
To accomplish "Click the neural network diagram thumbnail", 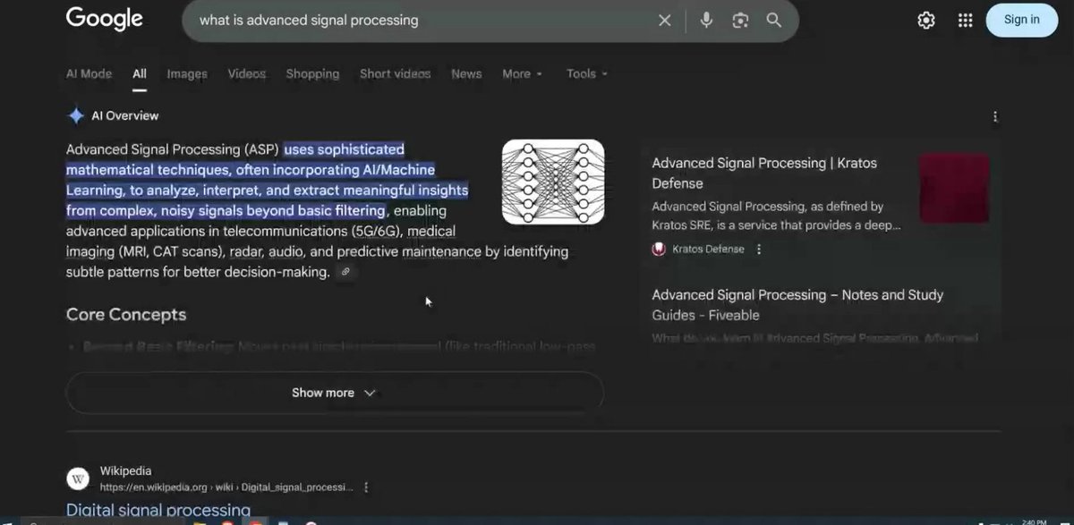I will point(553,182).
